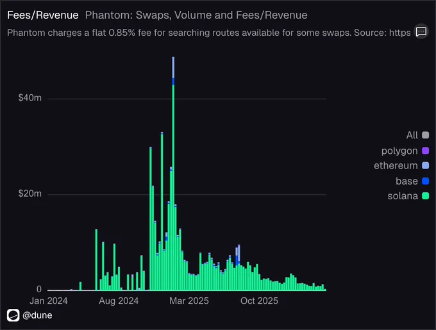436x330 pixels.
Task: Click the Dune logo icon
Action: point(13,315)
